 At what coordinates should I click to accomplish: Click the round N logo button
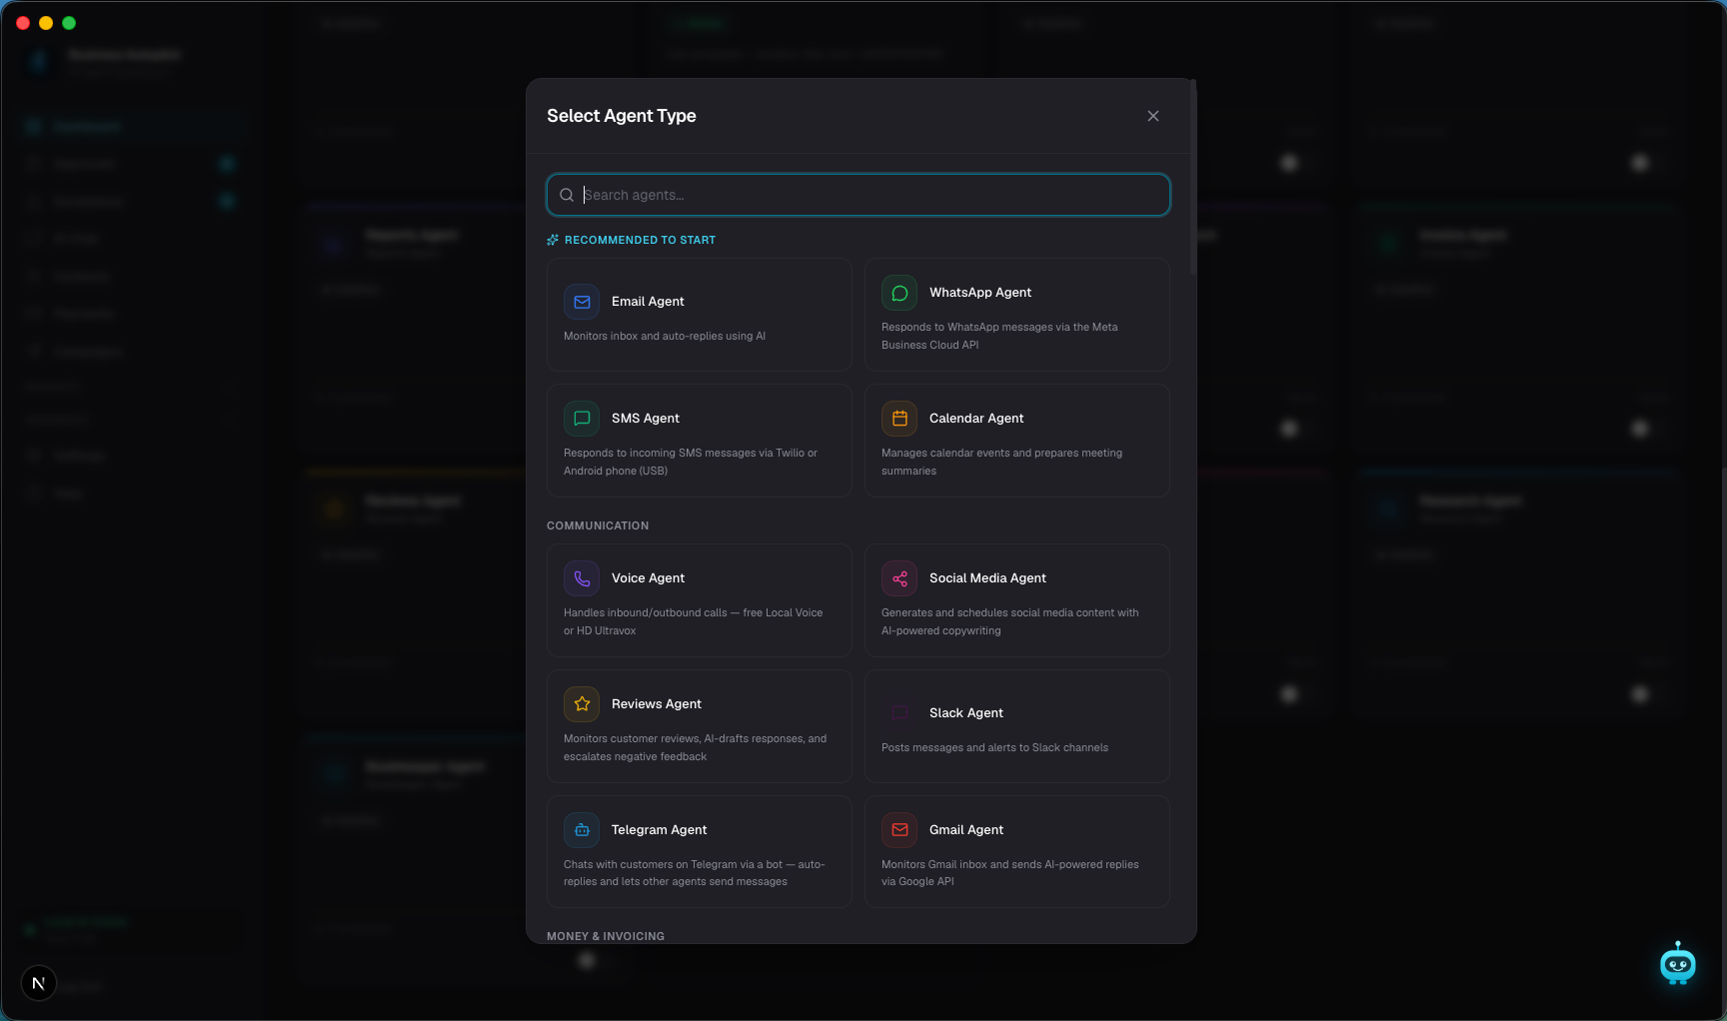pyautogui.click(x=39, y=983)
